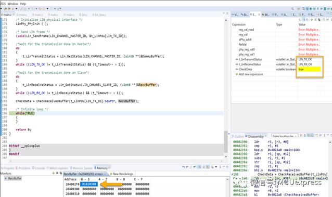This screenshot has height=197, width=332.
Task: Click disassembly line 00402394 beq.n
Action: click(x=267, y=150)
